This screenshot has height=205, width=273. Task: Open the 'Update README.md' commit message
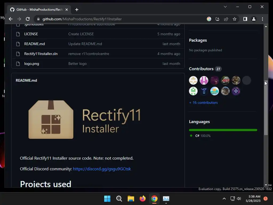(85, 44)
